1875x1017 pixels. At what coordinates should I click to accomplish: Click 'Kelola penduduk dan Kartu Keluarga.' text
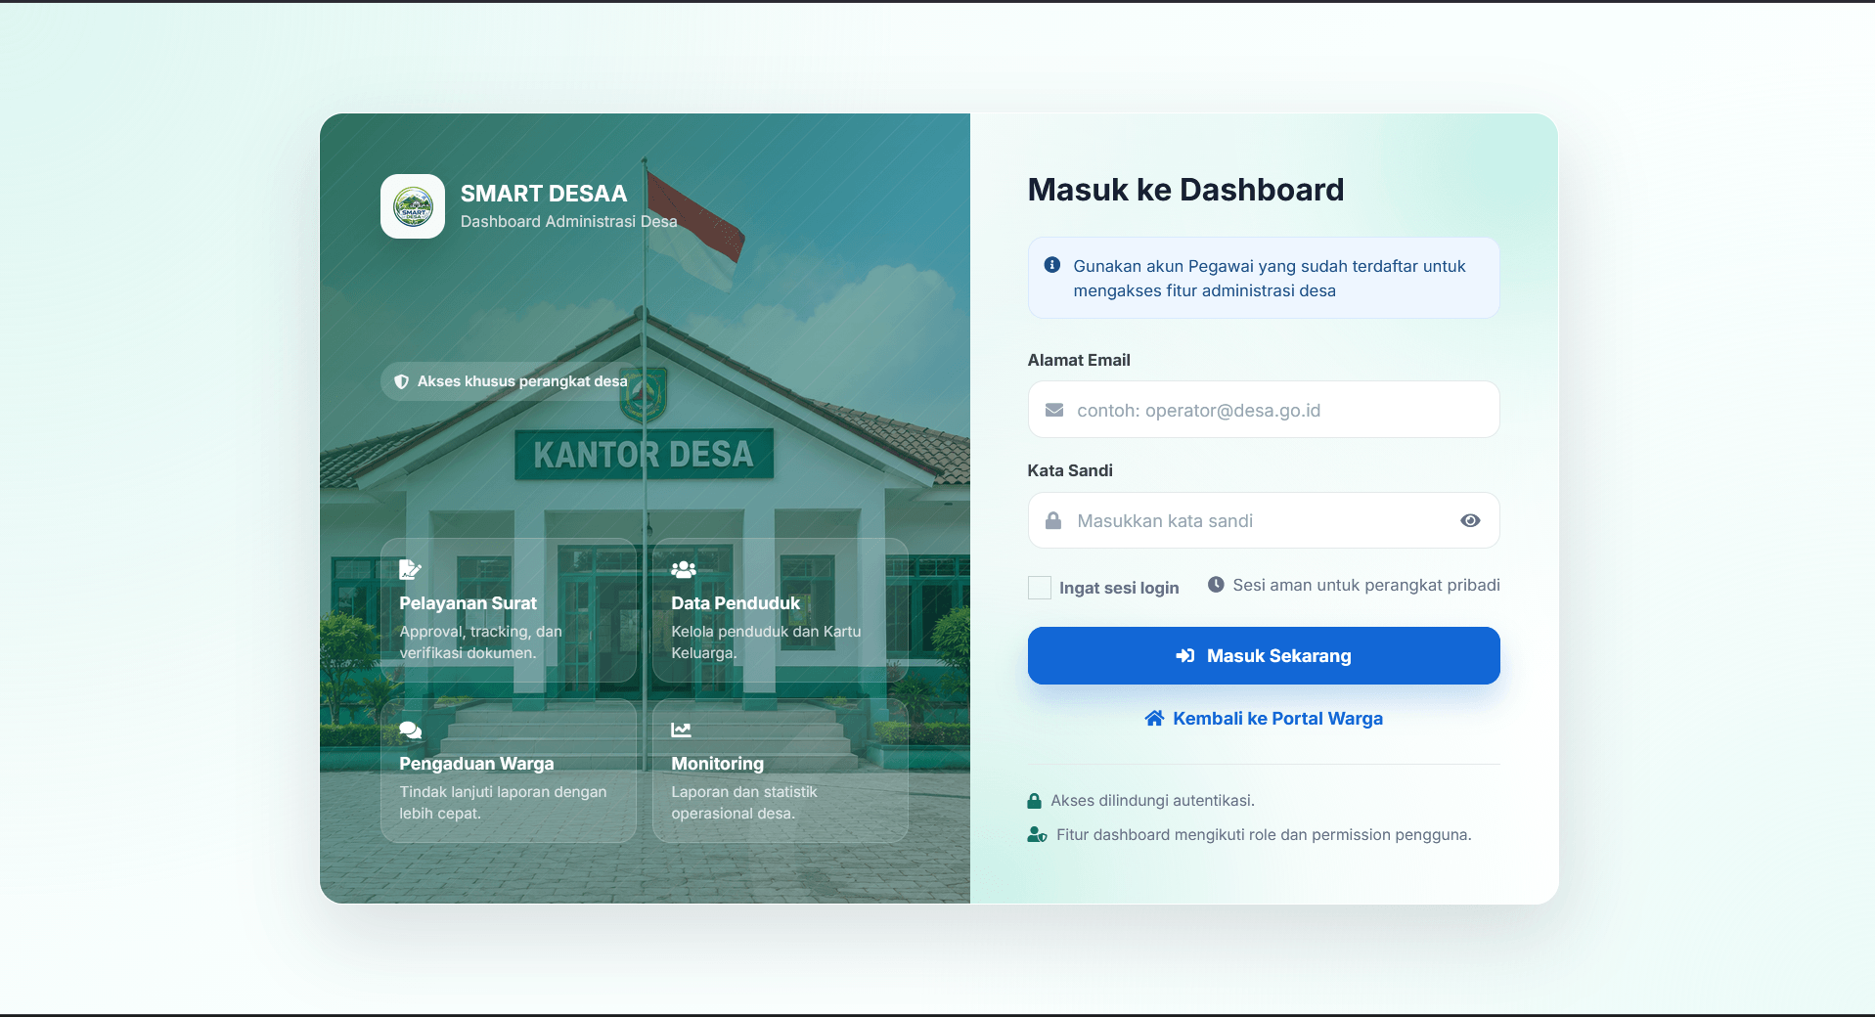[x=766, y=642]
